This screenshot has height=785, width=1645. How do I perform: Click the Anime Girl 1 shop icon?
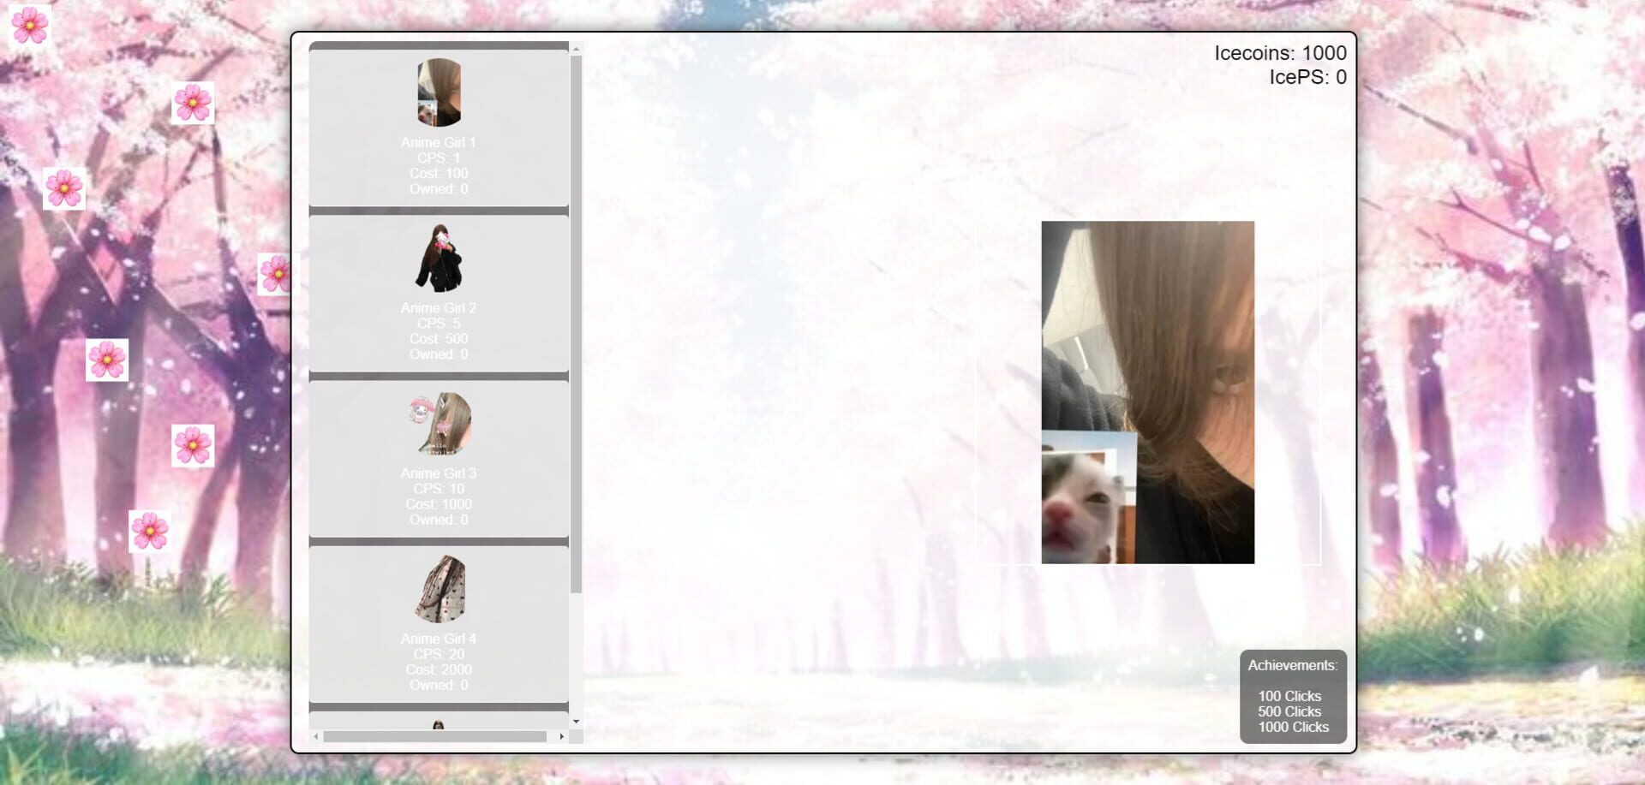pyautogui.click(x=439, y=91)
